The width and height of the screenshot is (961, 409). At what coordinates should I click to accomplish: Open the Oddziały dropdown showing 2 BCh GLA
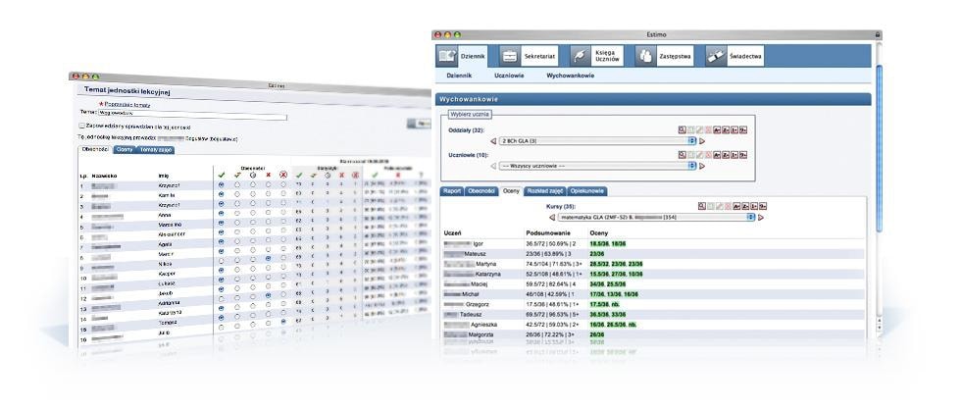(x=597, y=141)
